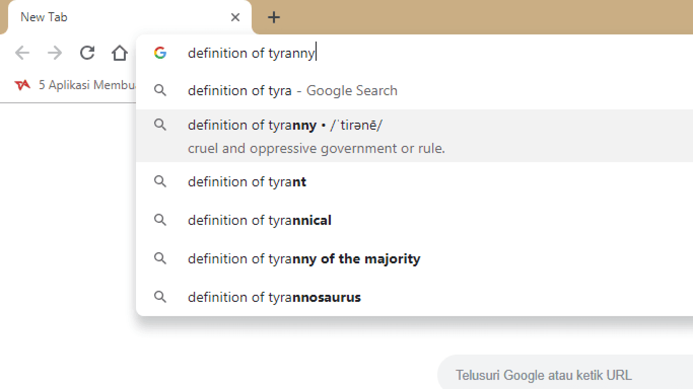
Task: Open a new tab with plus button
Action: tap(274, 17)
